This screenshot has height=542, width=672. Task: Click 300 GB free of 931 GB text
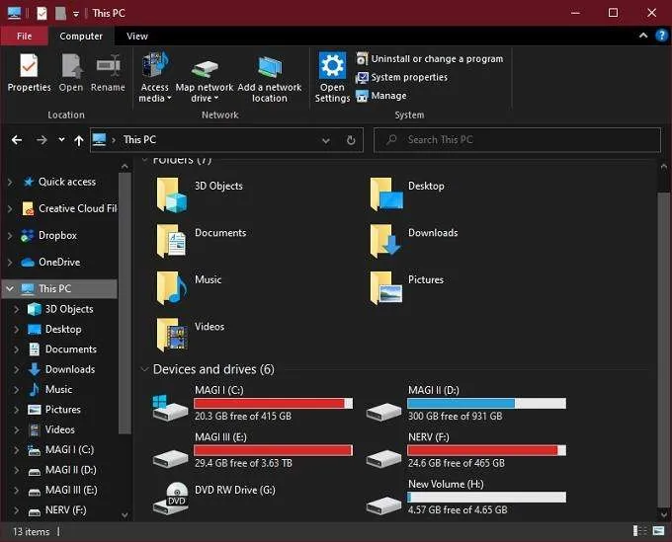tap(455, 417)
